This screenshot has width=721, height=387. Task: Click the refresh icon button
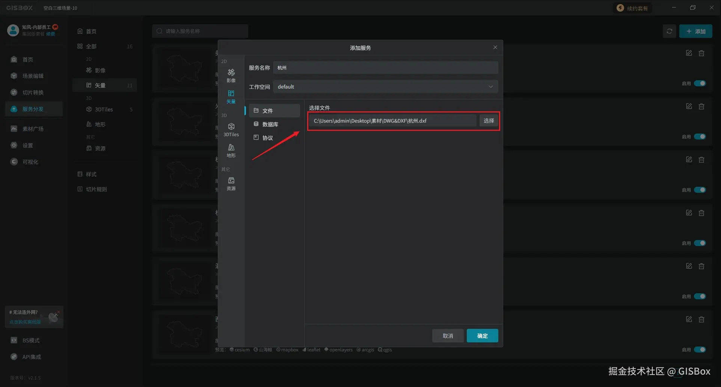669,31
